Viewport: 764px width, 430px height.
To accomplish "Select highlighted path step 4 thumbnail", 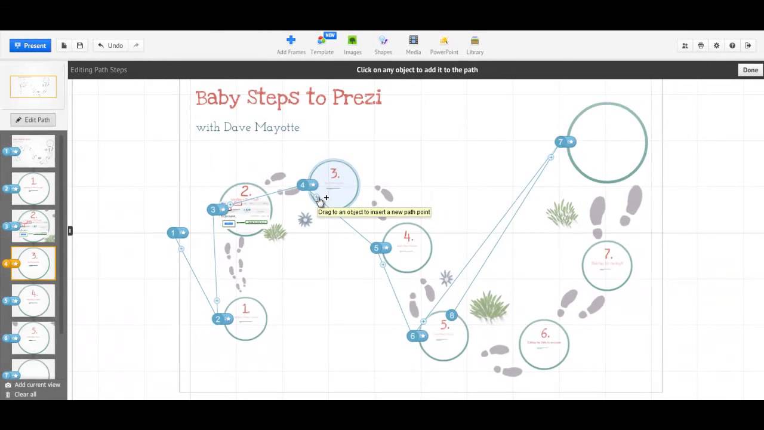I will coord(33,263).
